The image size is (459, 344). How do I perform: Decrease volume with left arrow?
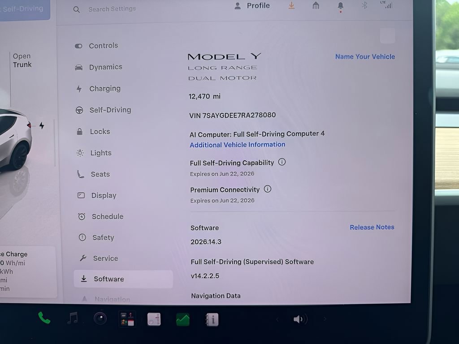(x=277, y=319)
